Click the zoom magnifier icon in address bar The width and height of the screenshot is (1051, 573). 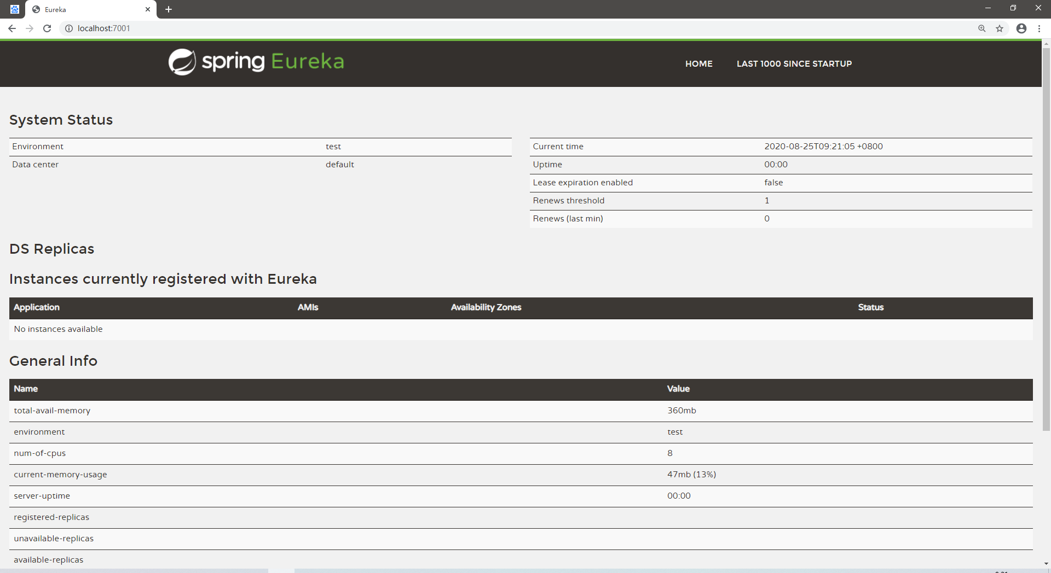click(982, 28)
